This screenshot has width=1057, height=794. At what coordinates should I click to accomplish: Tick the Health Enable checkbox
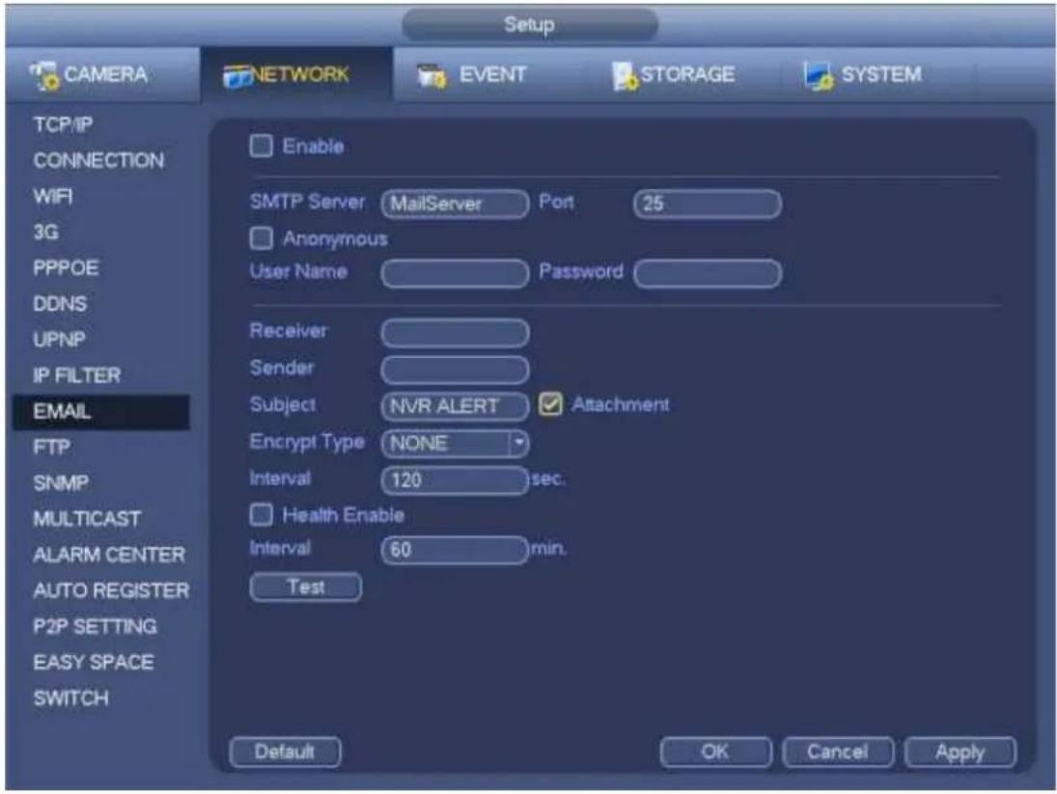pos(261,514)
